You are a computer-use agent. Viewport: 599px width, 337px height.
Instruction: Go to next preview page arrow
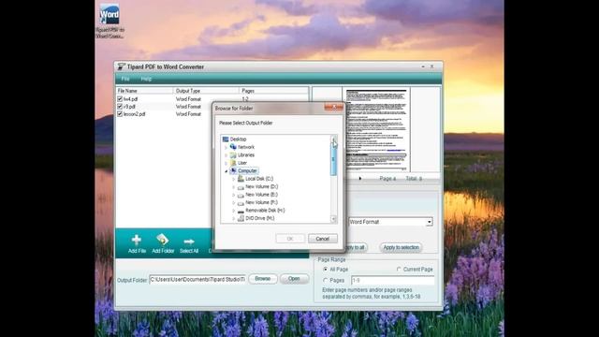[359, 179]
